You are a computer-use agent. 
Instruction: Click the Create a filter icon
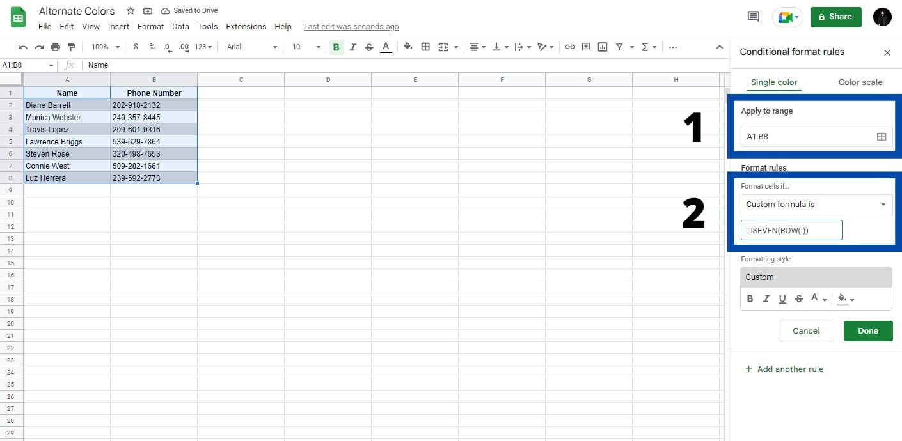tap(619, 47)
